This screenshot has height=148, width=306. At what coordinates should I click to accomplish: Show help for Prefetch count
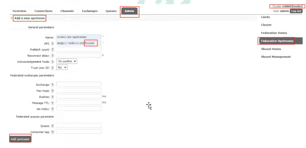[52, 50]
